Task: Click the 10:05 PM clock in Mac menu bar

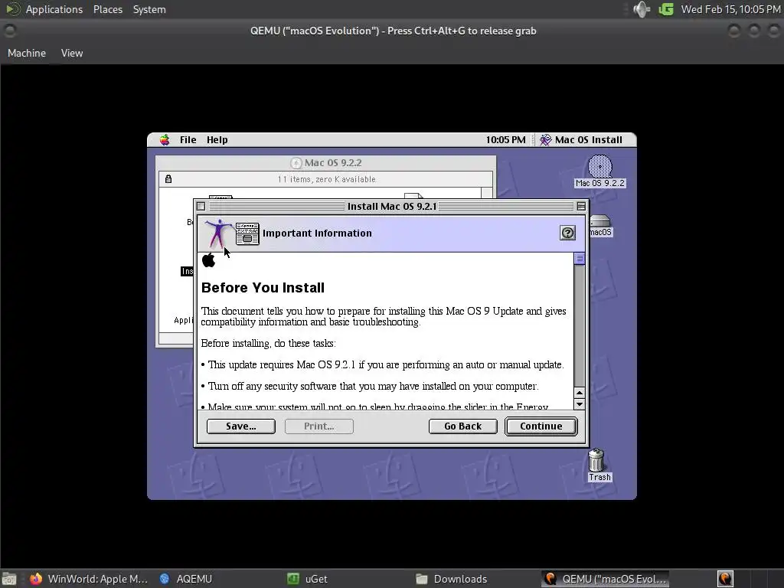Action: pos(505,140)
